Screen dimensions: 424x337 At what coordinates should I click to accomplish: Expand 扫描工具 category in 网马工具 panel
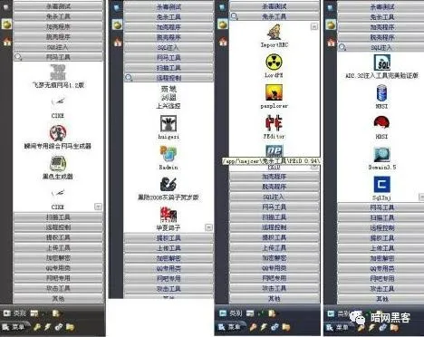point(58,217)
